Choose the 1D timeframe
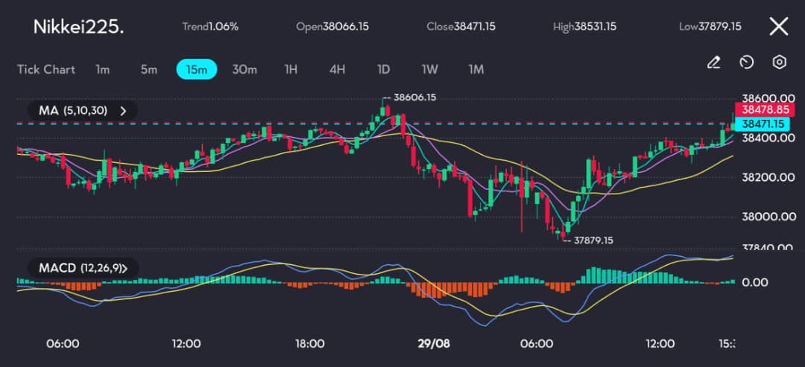The height and width of the screenshot is (367, 805). (x=383, y=69)
